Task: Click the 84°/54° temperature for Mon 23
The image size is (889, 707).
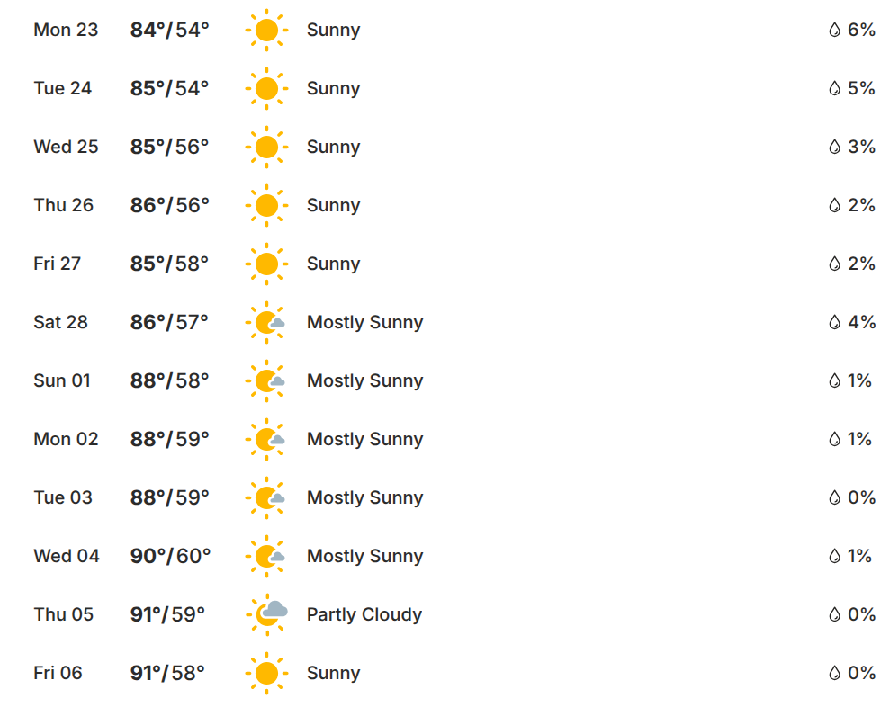Action: coord(169,30)
